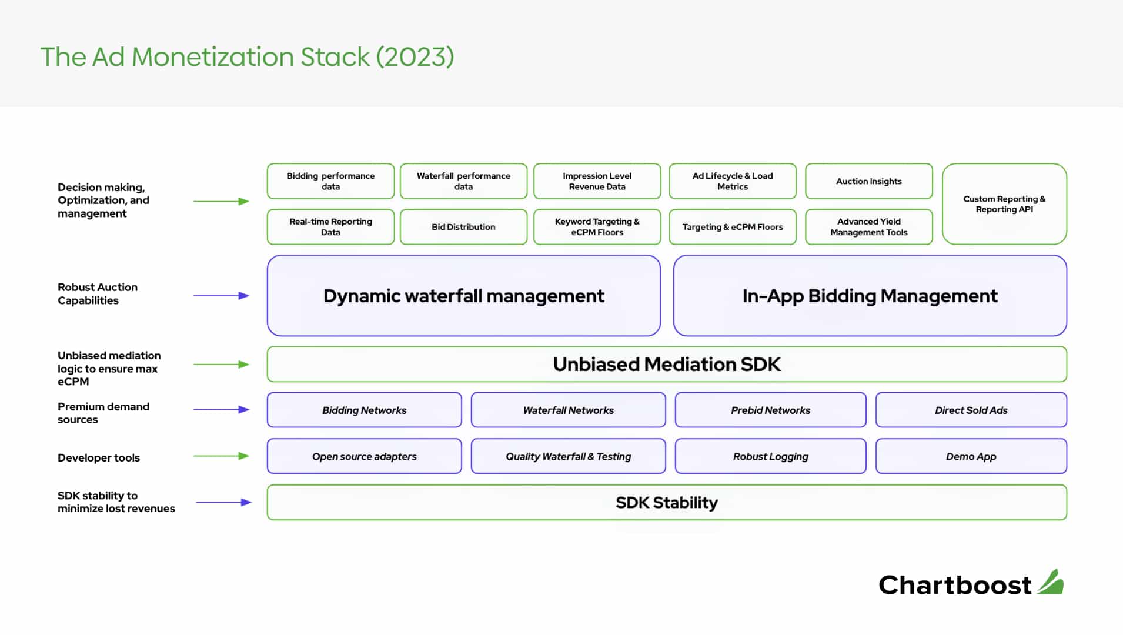The width and height of the screenshot is (1123, 635).
Task: Select the Open source adapters box
Action: [365, 456]
